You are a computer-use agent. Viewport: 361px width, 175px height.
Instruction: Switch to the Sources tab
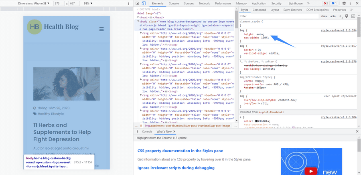189,4
